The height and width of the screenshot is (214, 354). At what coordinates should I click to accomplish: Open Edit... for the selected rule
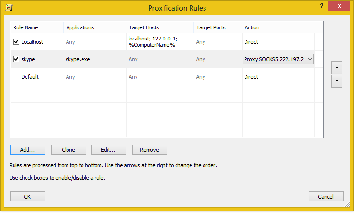[x=109, y=150]
